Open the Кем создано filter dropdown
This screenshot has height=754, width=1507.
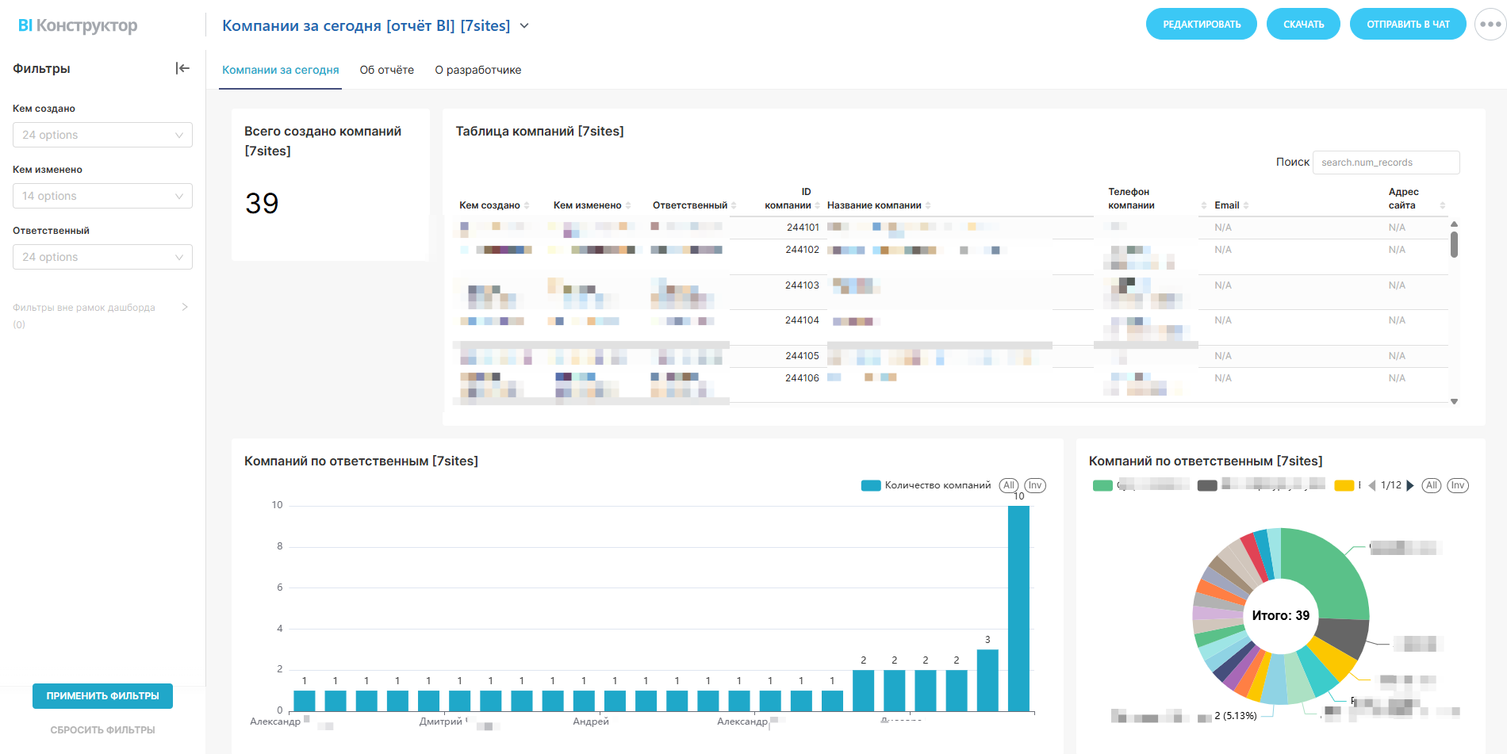[102, 135]
